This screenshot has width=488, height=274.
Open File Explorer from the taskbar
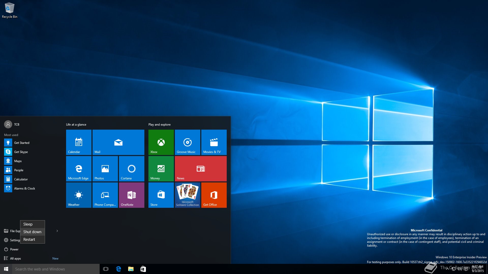click(x=131, y=269)
